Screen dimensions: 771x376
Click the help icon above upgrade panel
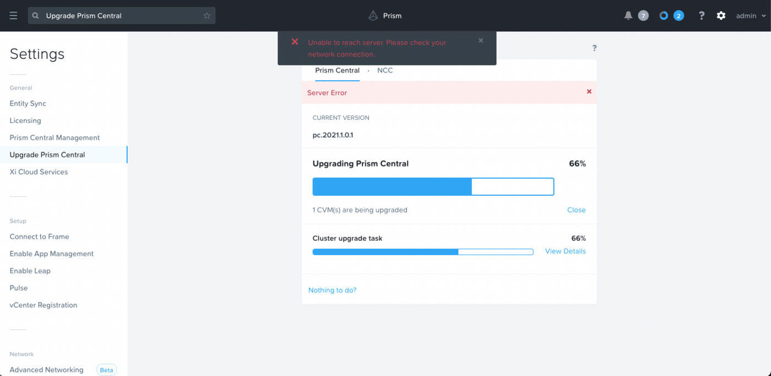click(594, 48)
